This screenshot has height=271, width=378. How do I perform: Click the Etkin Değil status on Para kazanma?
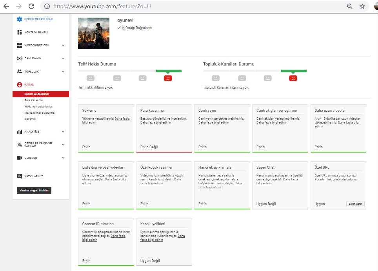[149, 147]
